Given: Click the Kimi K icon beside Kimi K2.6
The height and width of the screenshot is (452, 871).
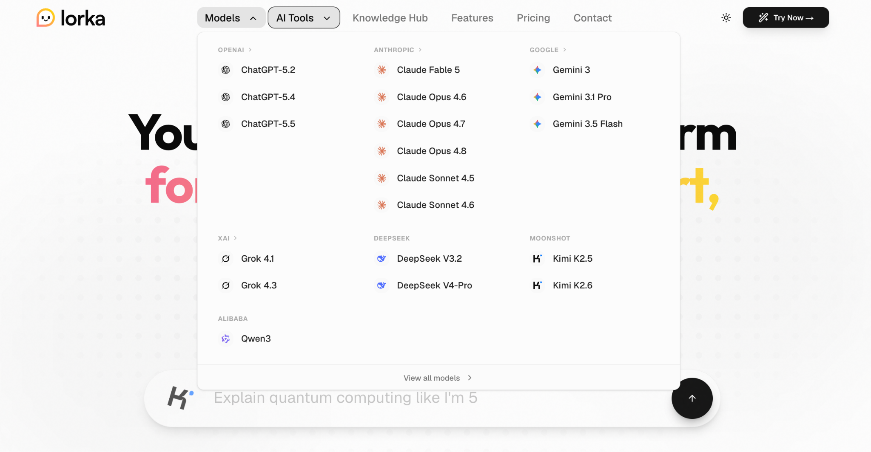Looking at the screenshot, I should tap(538, 285).
